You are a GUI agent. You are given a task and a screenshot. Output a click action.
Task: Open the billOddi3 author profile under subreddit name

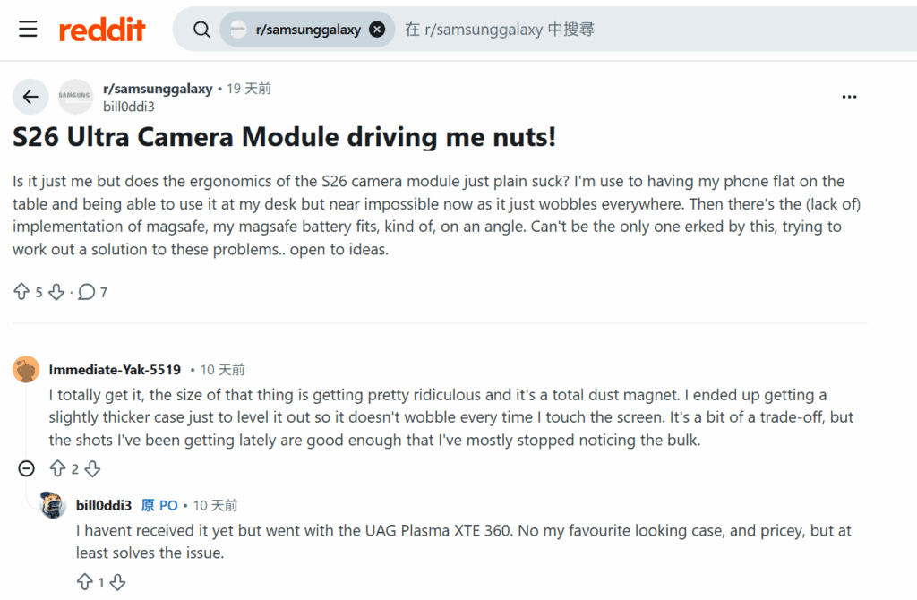point(129,107)
